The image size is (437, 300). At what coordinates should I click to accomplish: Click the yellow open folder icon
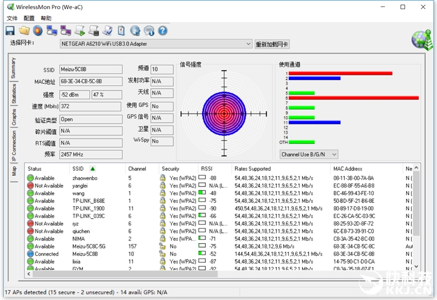pyautogui.click(x=24, y=31)
